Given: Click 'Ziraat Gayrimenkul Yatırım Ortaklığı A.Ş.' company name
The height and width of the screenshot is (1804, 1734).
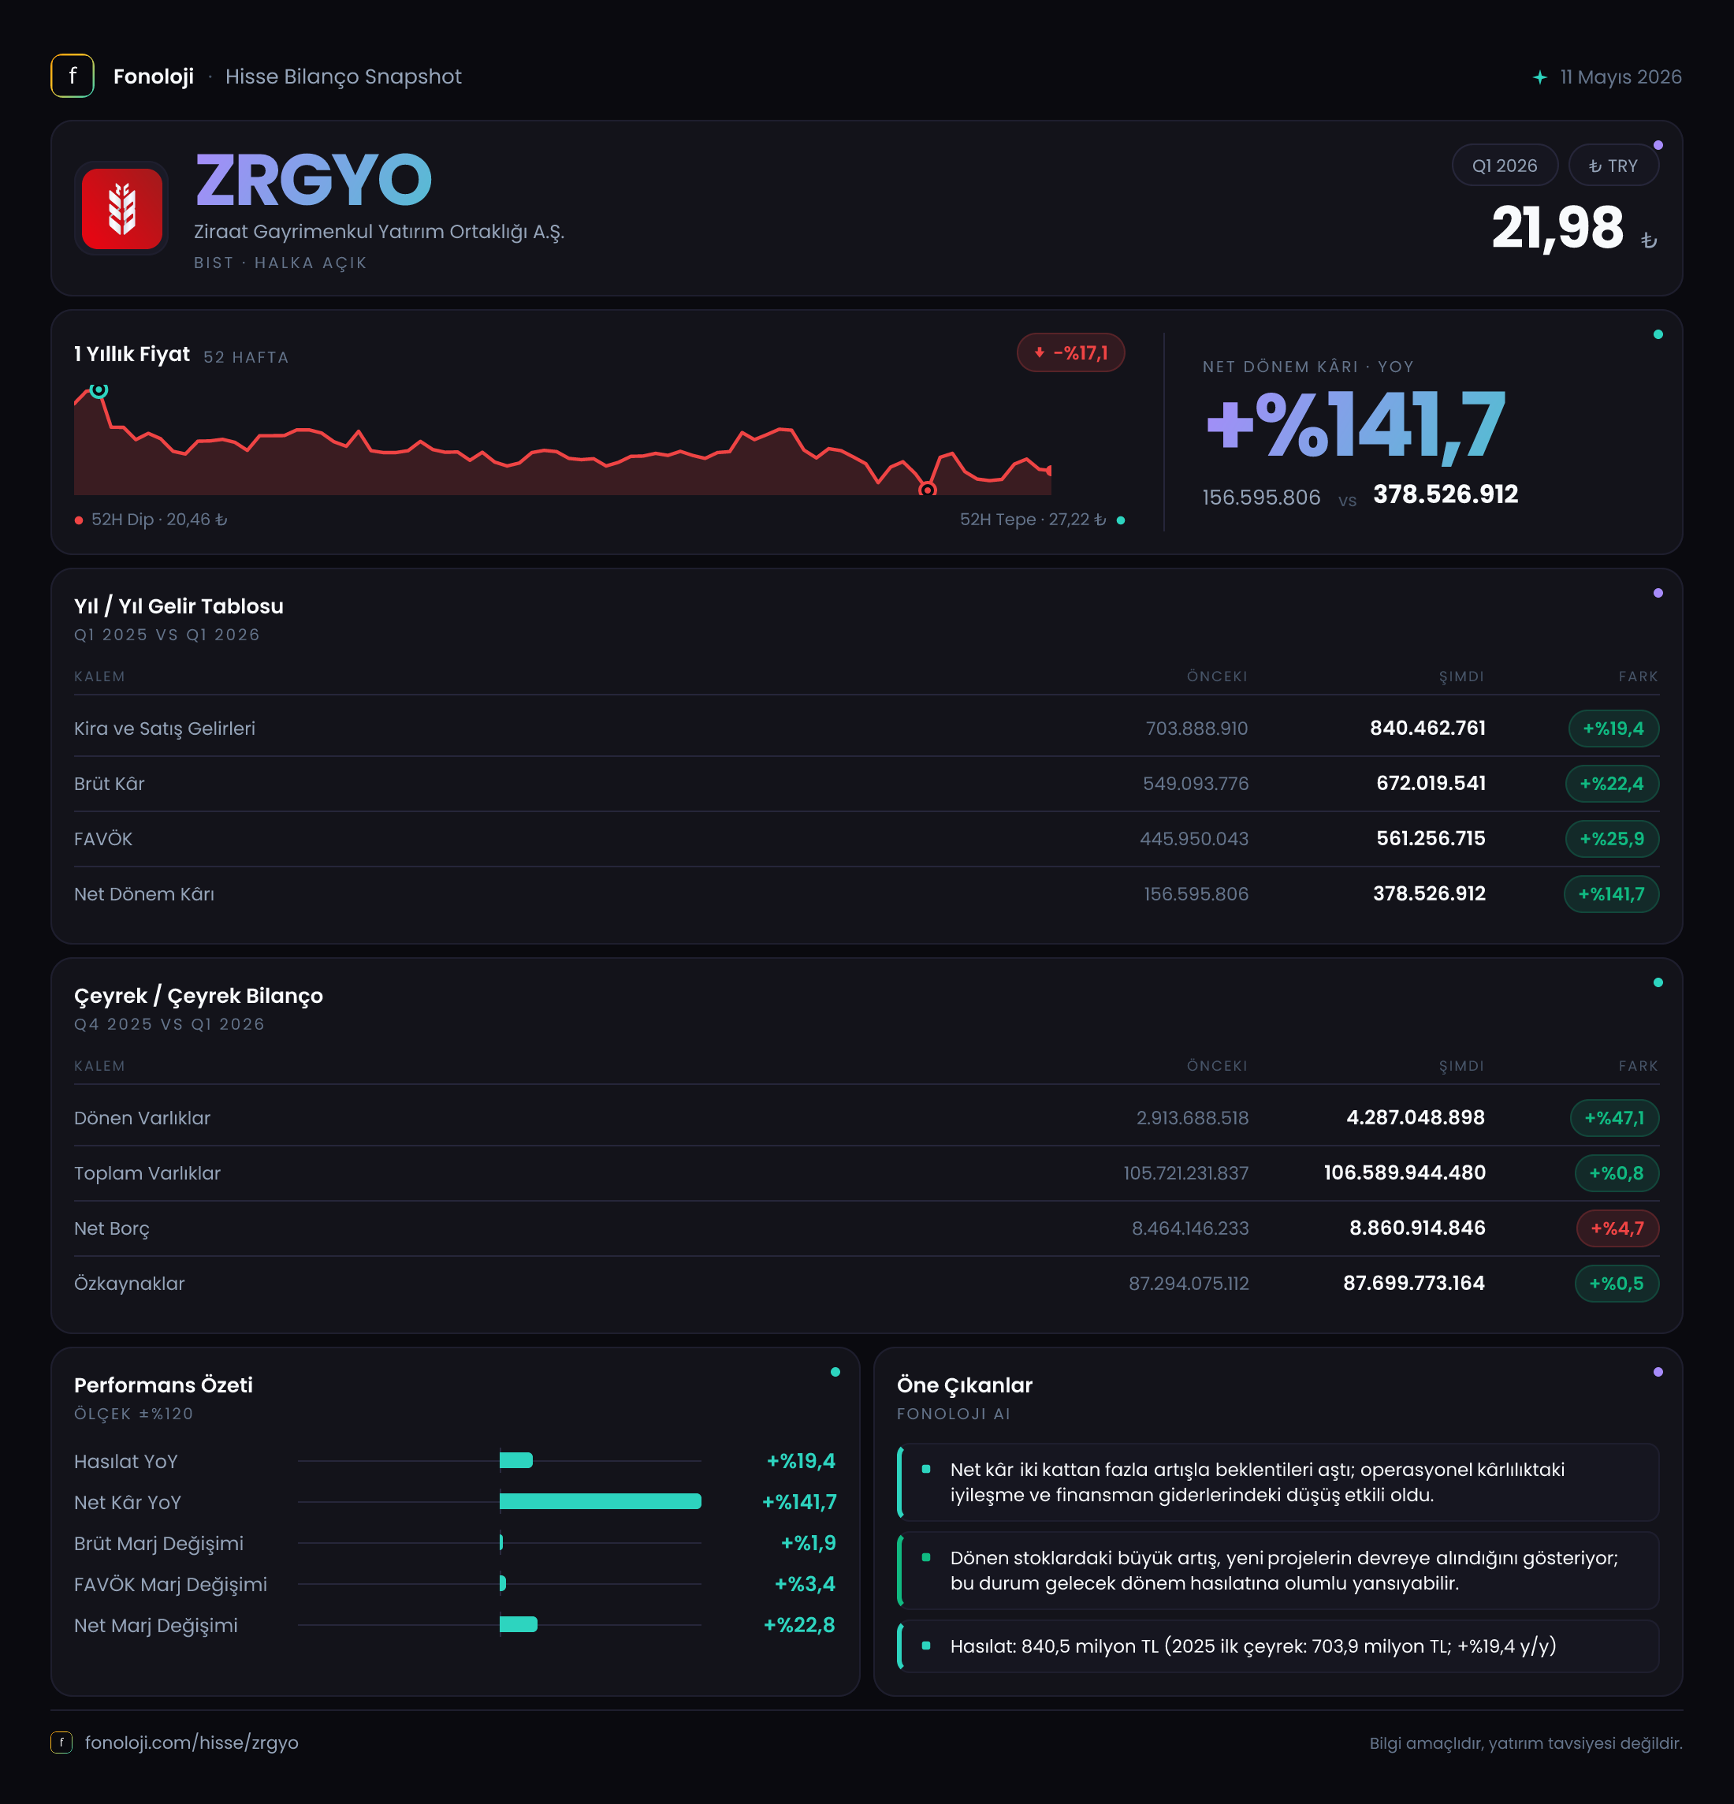Looking at the screenshot, I should [379, 232].
